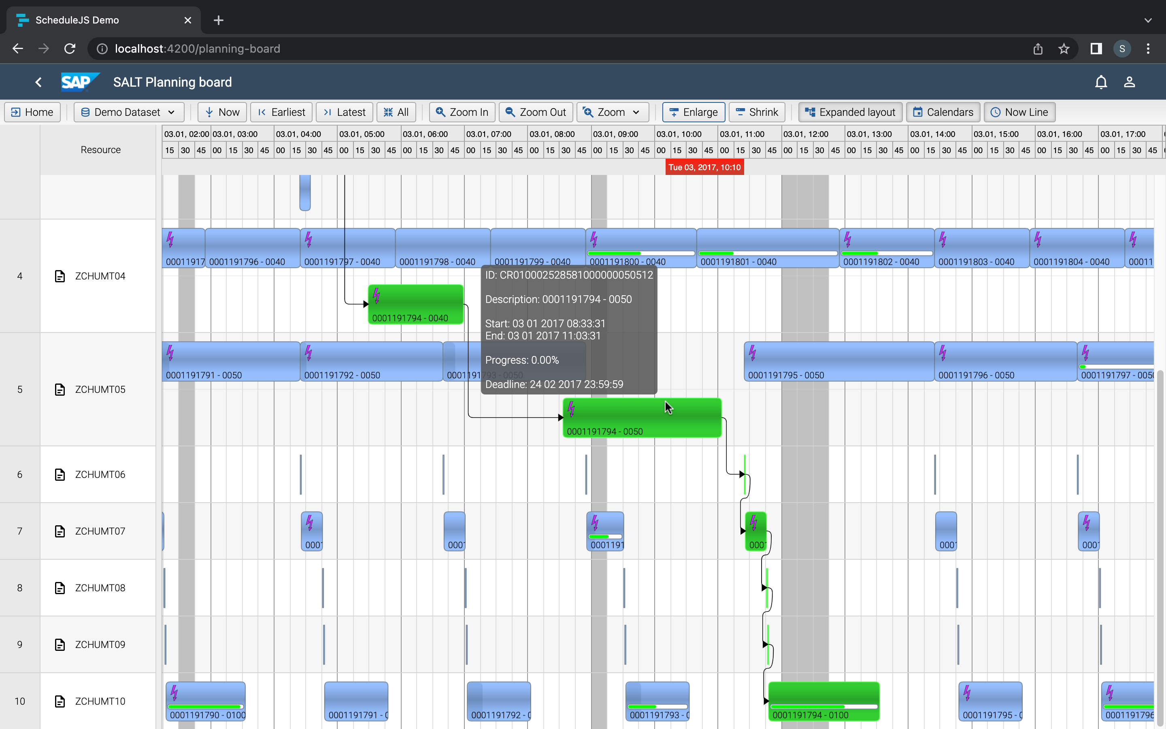The width and height of the screenshot is (1166, 729).
Task: Select the Zoom In magnifier tool
Action: click(x=461, y=112)
